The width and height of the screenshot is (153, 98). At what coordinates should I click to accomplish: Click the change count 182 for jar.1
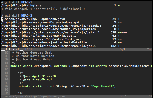point(113,46)
